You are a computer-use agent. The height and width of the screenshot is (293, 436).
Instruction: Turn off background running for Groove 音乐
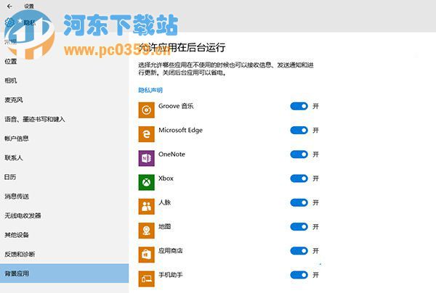click(x=299, y=106)
